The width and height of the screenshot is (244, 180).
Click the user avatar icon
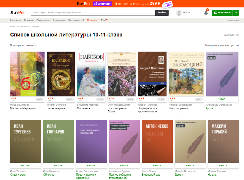[x=179, y=12]
